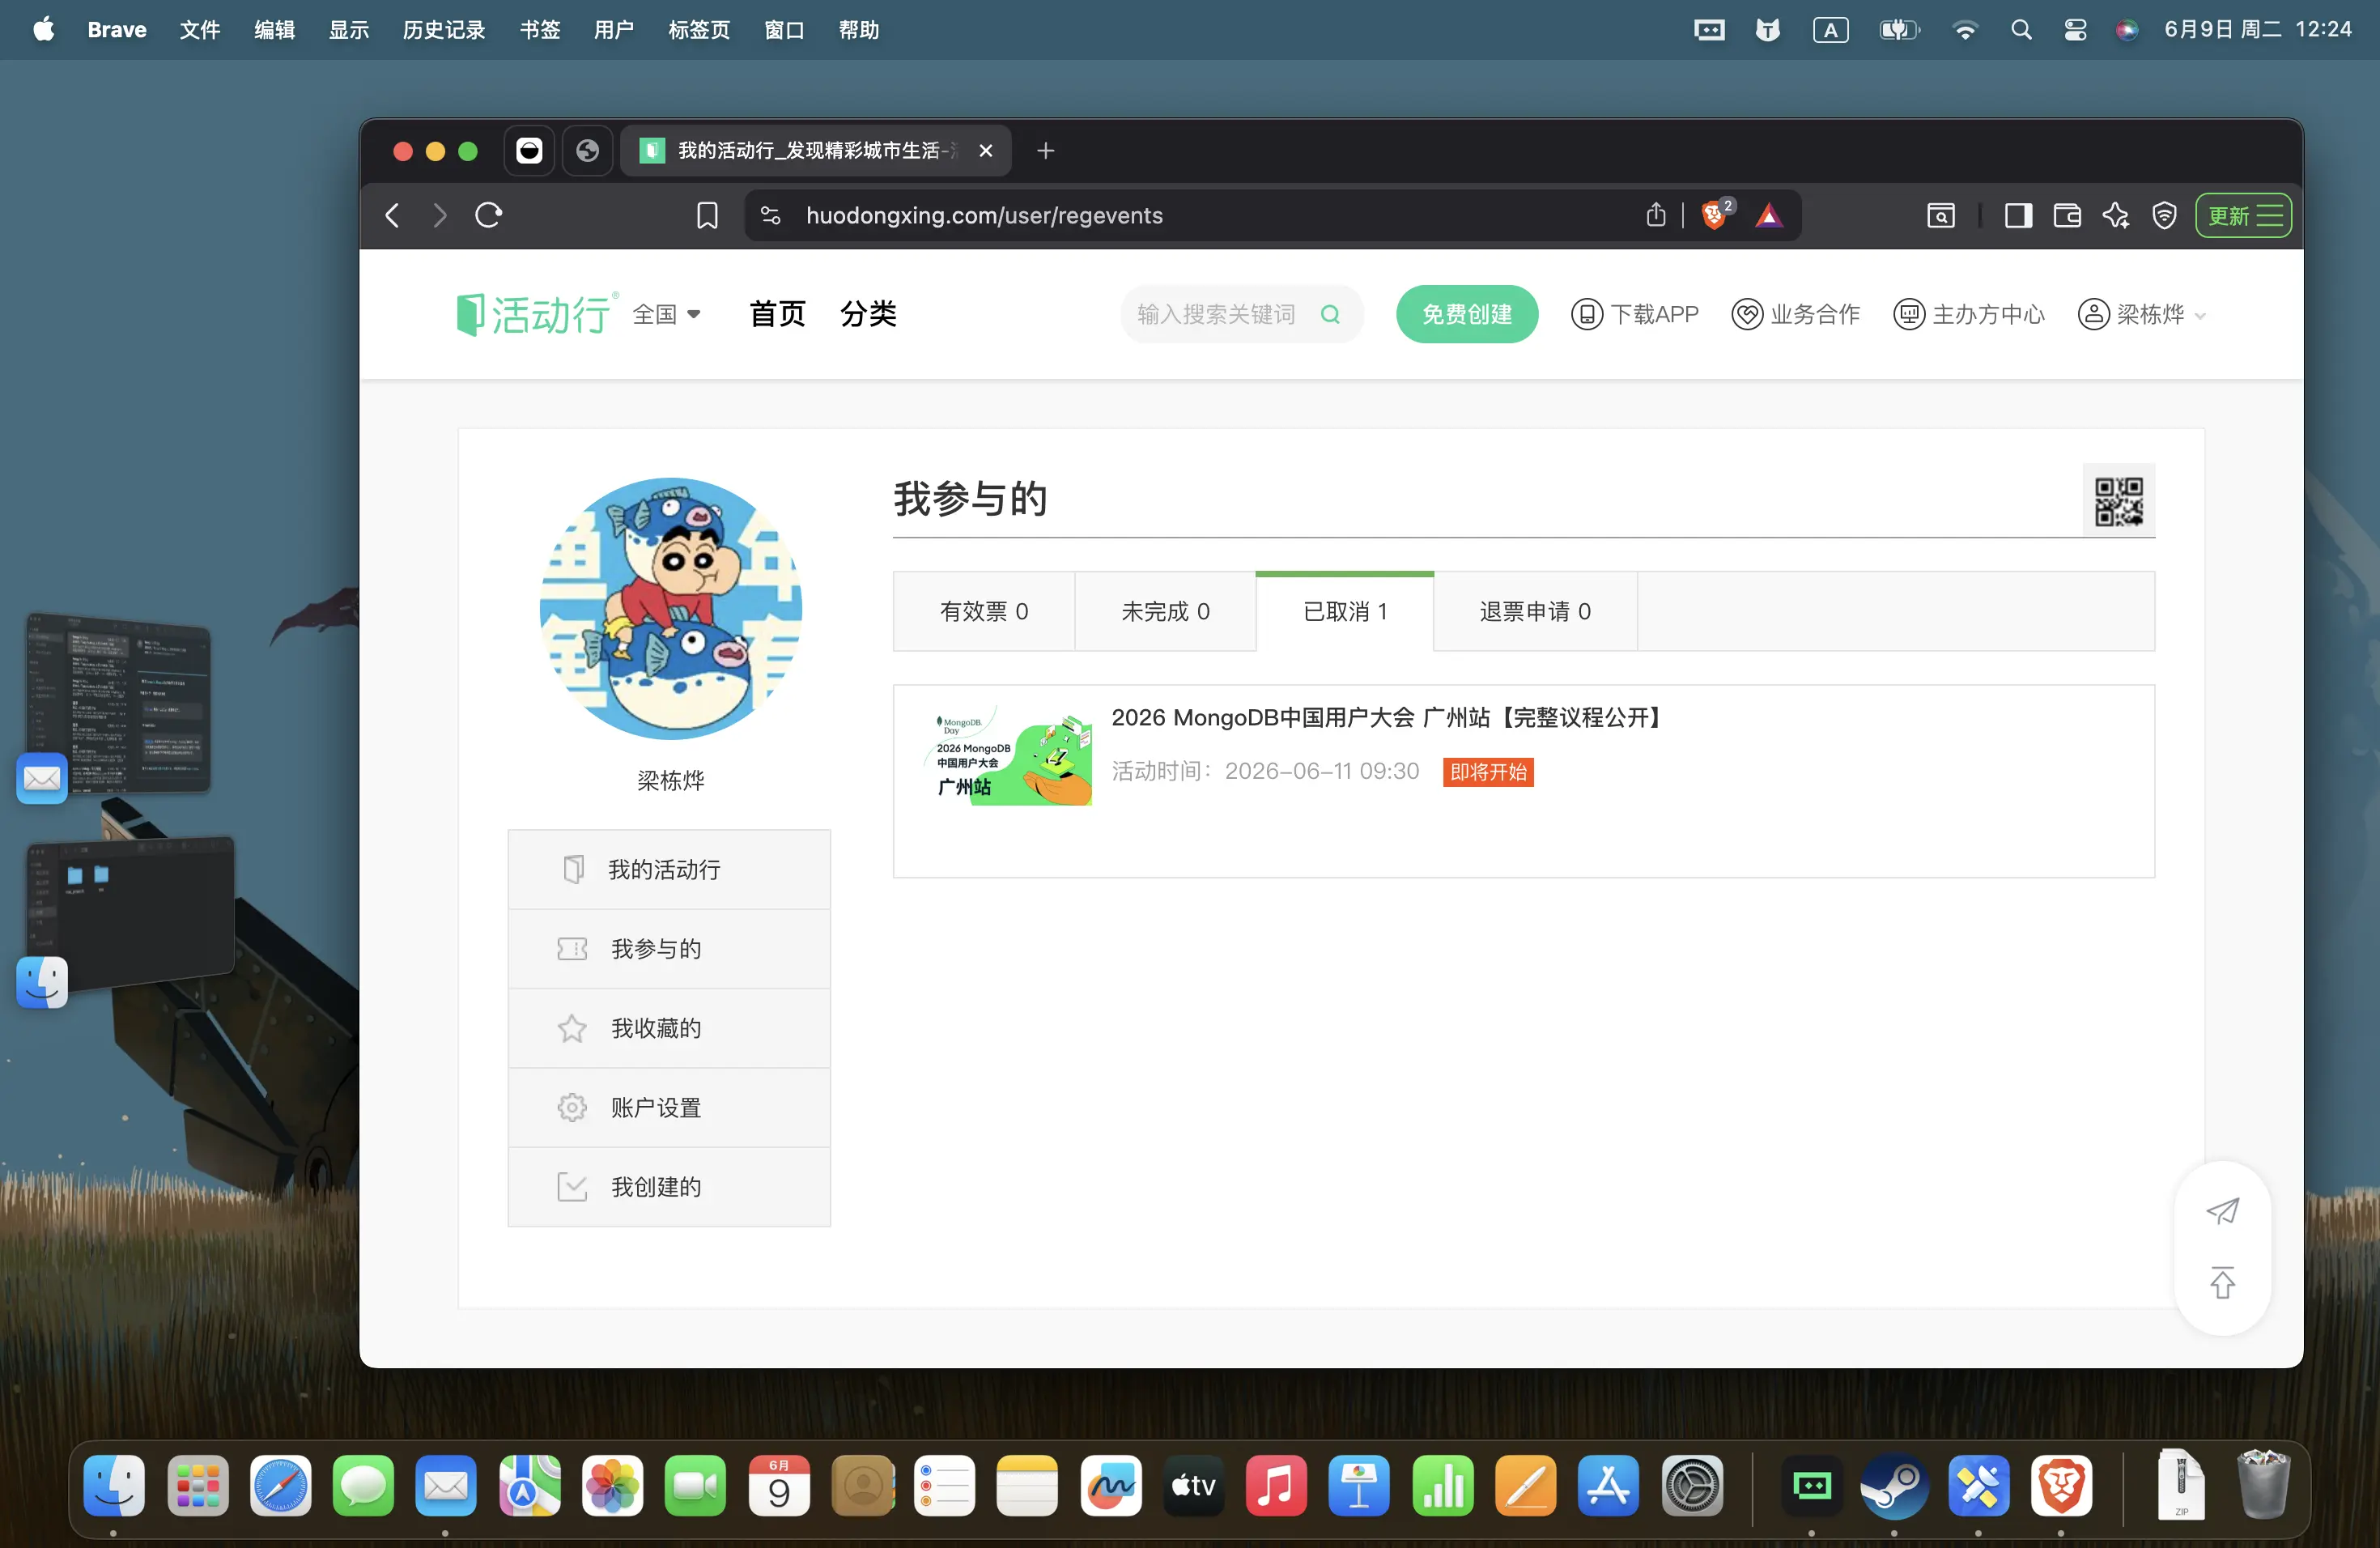Click the 即将开始 status badge
The image size is (2380, 1548).
[1488, 771]
